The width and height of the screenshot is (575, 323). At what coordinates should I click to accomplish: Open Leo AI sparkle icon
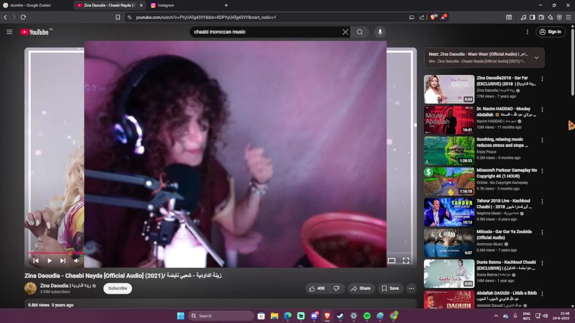[550, 17]
